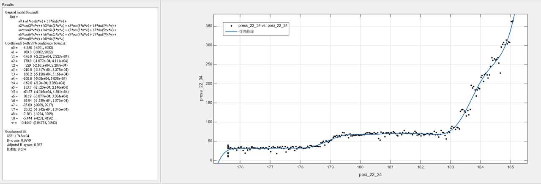Viewport: 541px width, 184px height.
Task: Click legend entry "press_22_34 vs. posi_22_34"
Action: [x=263, y=26]
